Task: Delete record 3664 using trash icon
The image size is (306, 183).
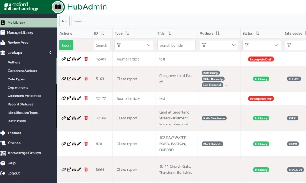Action: pos(86,170)
